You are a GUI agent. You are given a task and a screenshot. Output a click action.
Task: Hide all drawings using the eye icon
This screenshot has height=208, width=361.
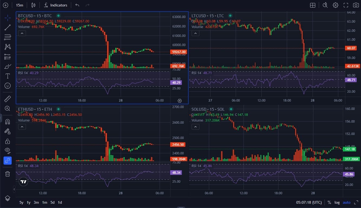[x=7, y=150]
